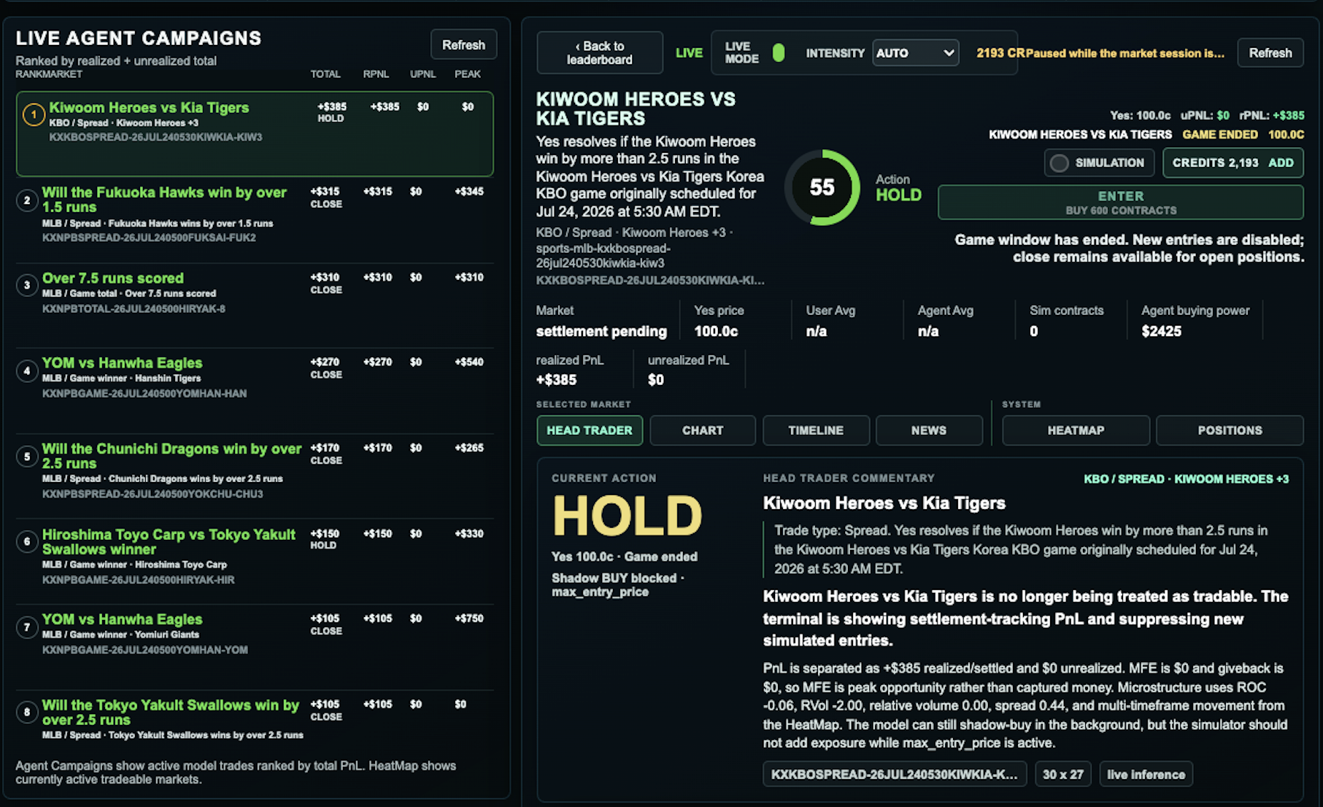Open the Heatmap system tab
Image resolution: width=1323 pixels, height=807 pixels.
coord(1076,431)
